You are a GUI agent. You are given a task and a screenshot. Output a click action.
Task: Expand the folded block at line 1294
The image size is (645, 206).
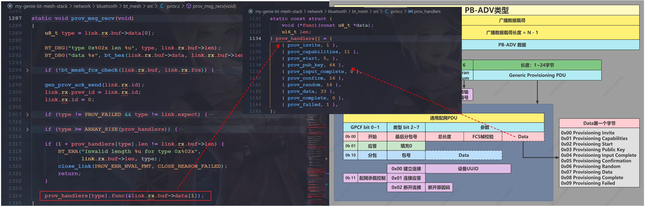27,70
